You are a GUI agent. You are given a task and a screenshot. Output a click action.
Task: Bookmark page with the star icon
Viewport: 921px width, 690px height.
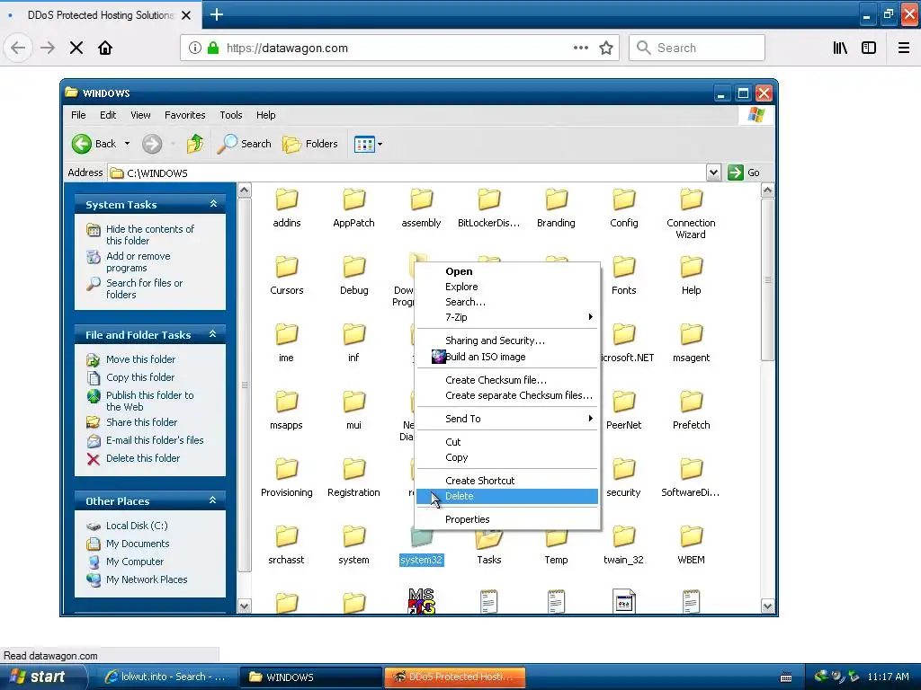(606, 48)
